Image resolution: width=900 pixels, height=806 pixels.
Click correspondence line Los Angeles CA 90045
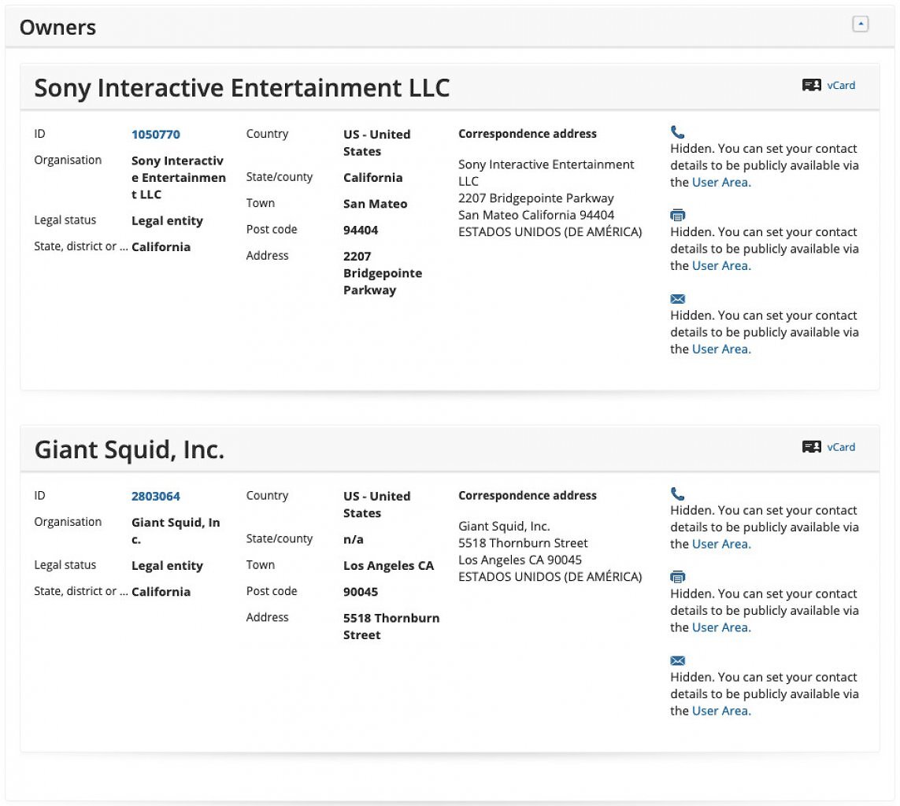pos(520,560)
